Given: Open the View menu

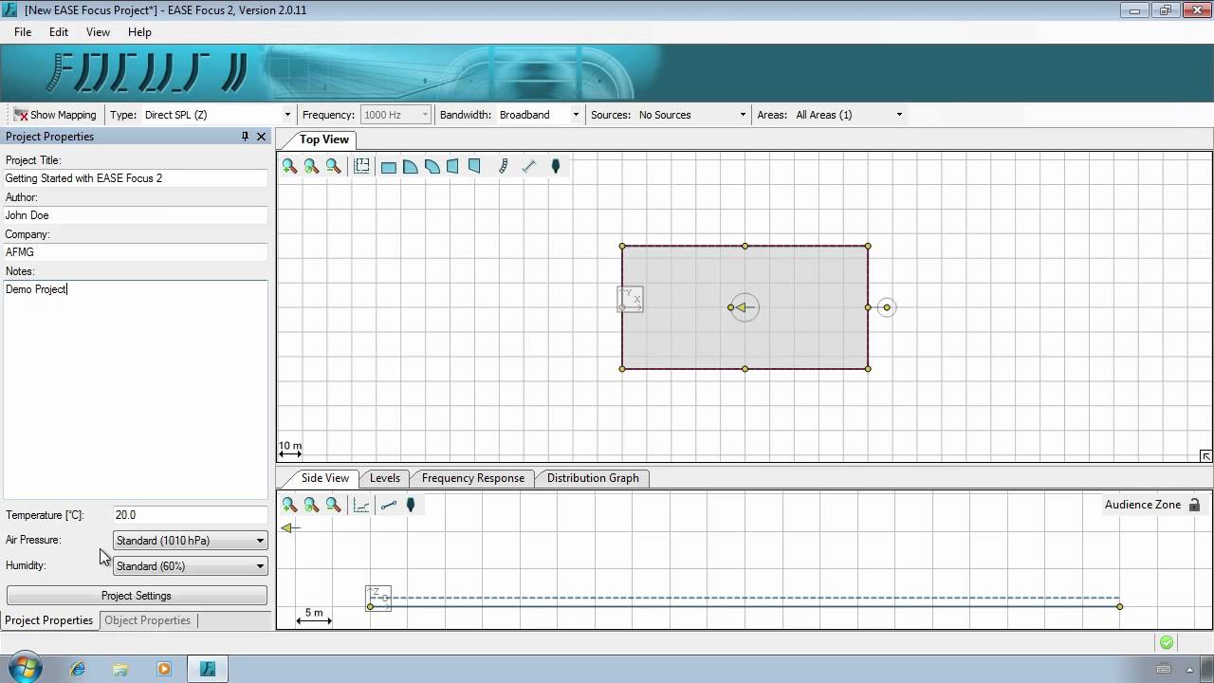Looking at the screenshot, I should pos(98,32).
